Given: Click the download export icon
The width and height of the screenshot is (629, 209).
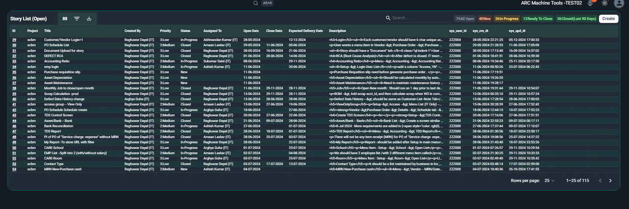Looking at the screenshot, I should (89, 19).
